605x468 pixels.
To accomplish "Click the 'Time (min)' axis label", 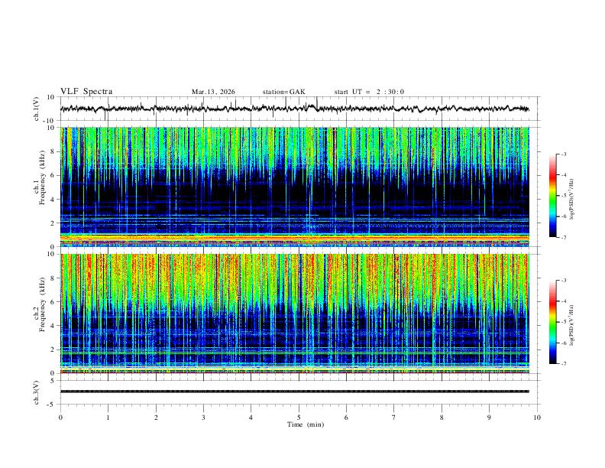I will (306, 424).
